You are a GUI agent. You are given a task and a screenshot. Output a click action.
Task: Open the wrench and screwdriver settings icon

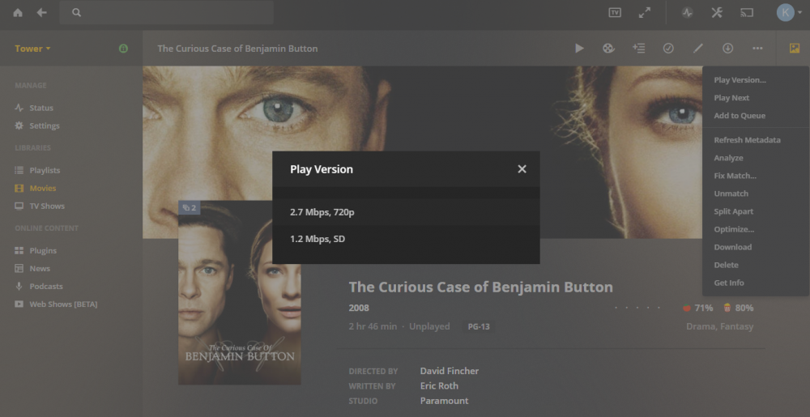click(x=717, y=13)
